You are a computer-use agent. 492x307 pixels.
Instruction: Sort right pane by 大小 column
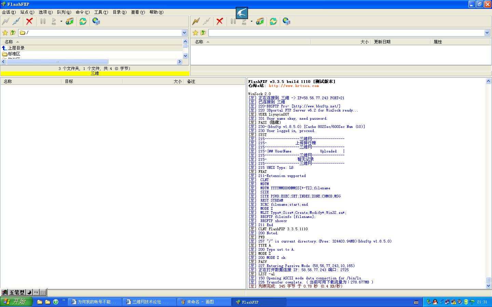pos(341,42)
